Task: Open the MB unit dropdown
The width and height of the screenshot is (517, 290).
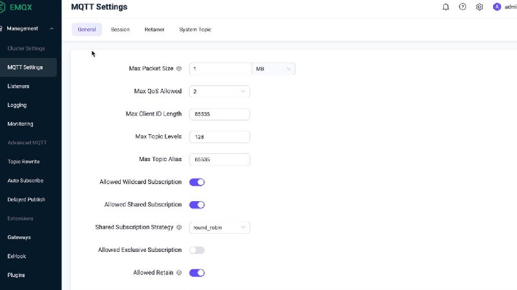Action: click(273, 69)
